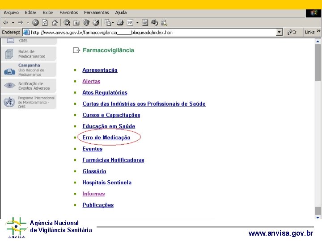Screen dimensions: 322x241
Task: Expand the address bar dropdown
Action: tap(279, 33)
